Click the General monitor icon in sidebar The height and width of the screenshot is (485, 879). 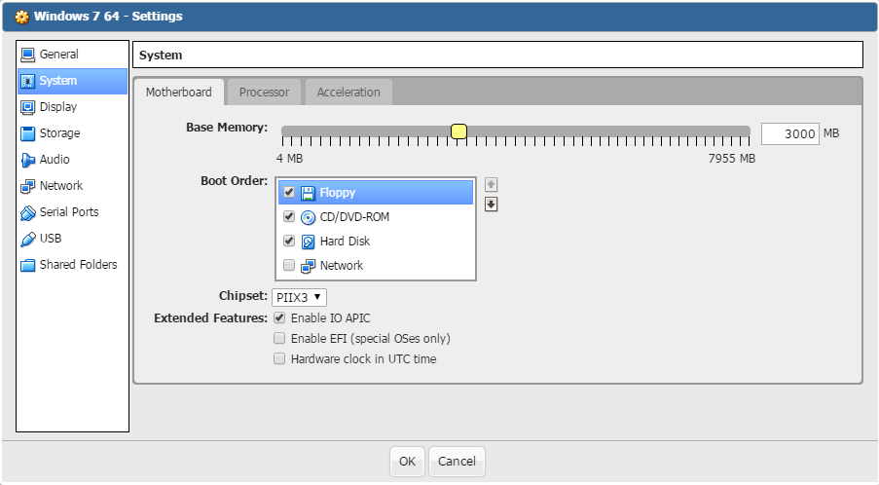point(28,55)
